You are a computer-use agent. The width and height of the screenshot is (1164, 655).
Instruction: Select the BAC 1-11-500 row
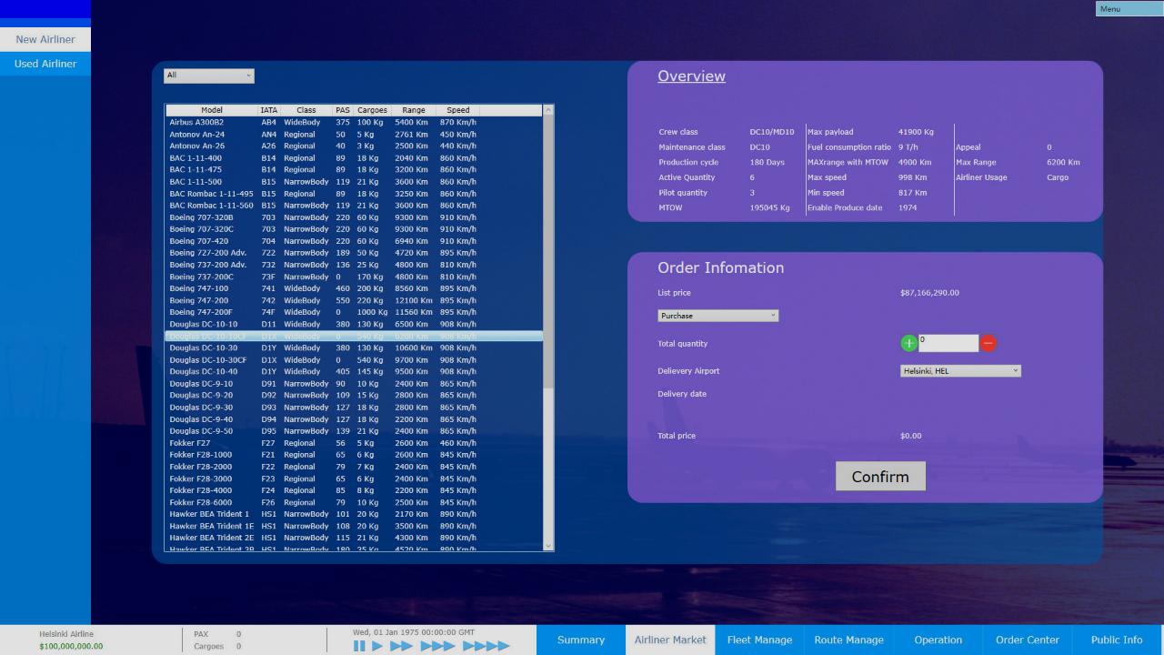pos(354,182)
